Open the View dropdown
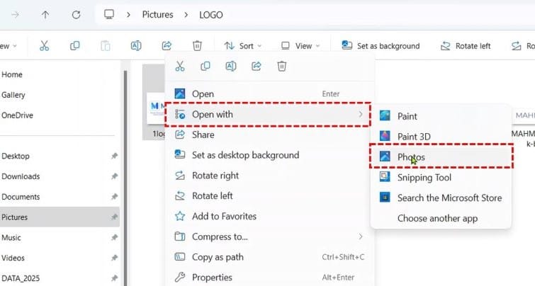Screen dimensions: 535x286 (x=300, y=46)
